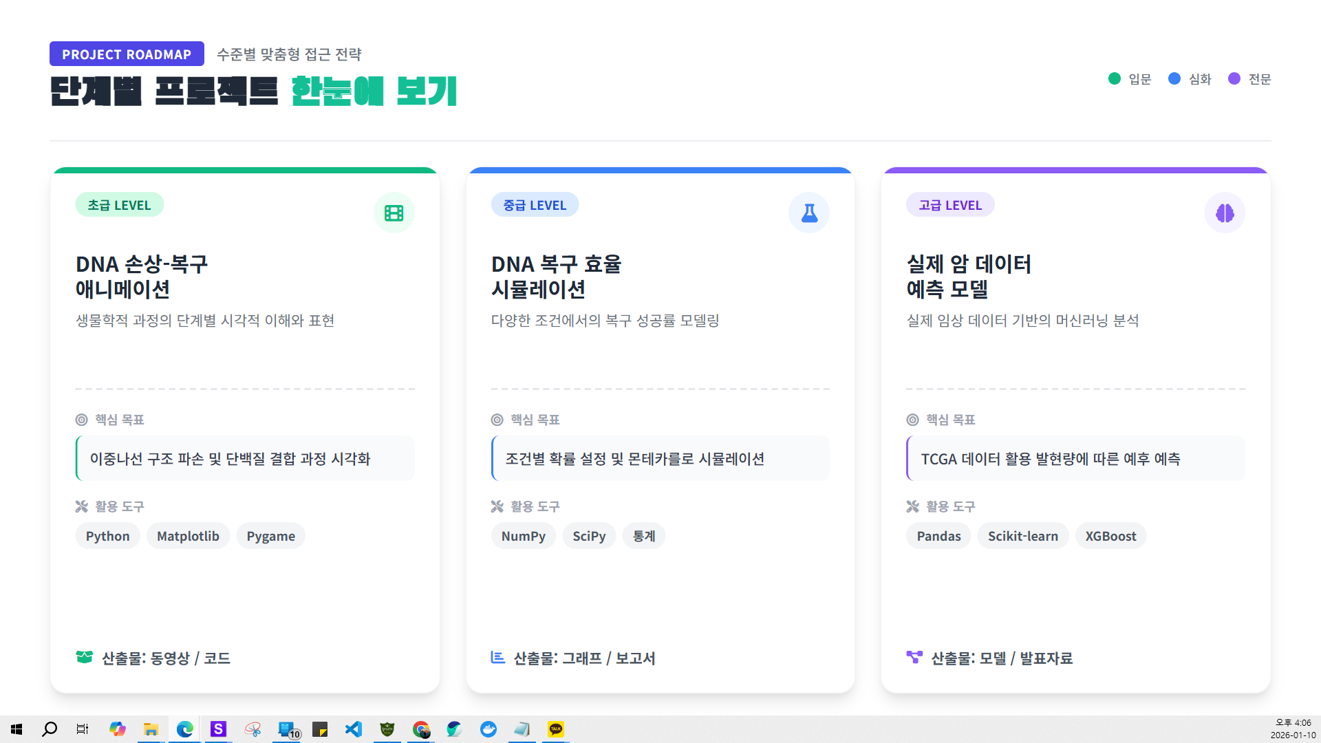
Task: Click the PROJECT ROADMAP badge
Action: (127, 54)
